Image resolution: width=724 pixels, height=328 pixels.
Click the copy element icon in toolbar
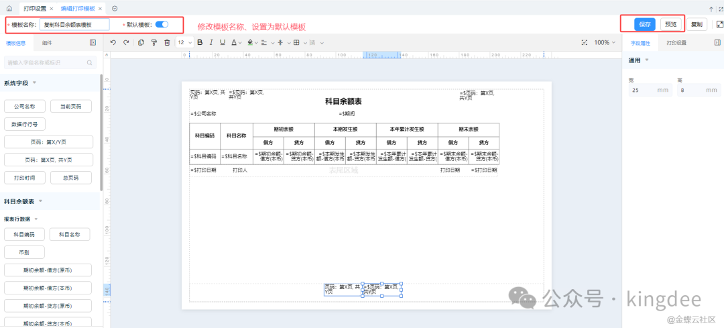tap(140, 42)
